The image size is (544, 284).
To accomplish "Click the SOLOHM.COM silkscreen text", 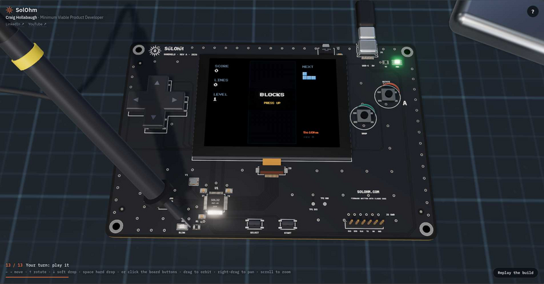I will [x=368, y=192].
